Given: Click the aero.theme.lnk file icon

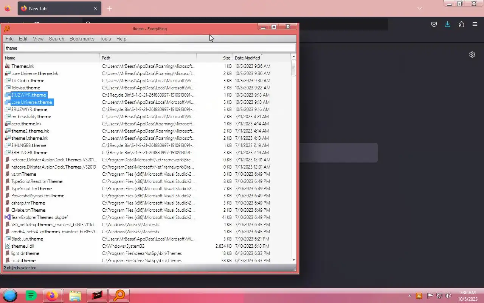Looking at the screenshot, I should tap(8, 124).
